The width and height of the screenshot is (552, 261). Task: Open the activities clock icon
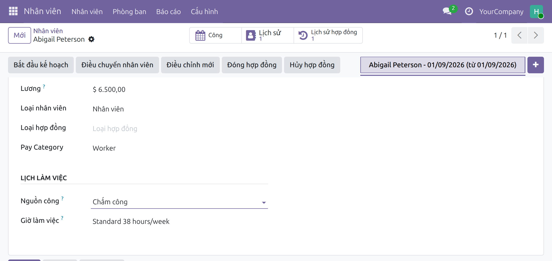point(469,11)
